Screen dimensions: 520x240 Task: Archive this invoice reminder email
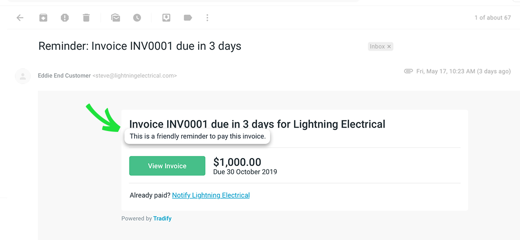click(x=43, y=18)
